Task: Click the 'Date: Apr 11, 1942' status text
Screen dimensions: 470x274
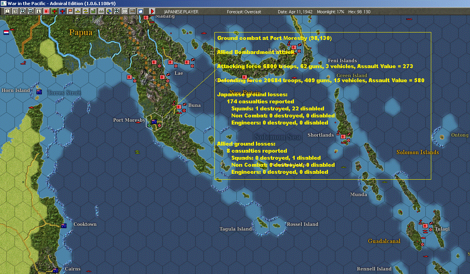Action: pos(295,12)
